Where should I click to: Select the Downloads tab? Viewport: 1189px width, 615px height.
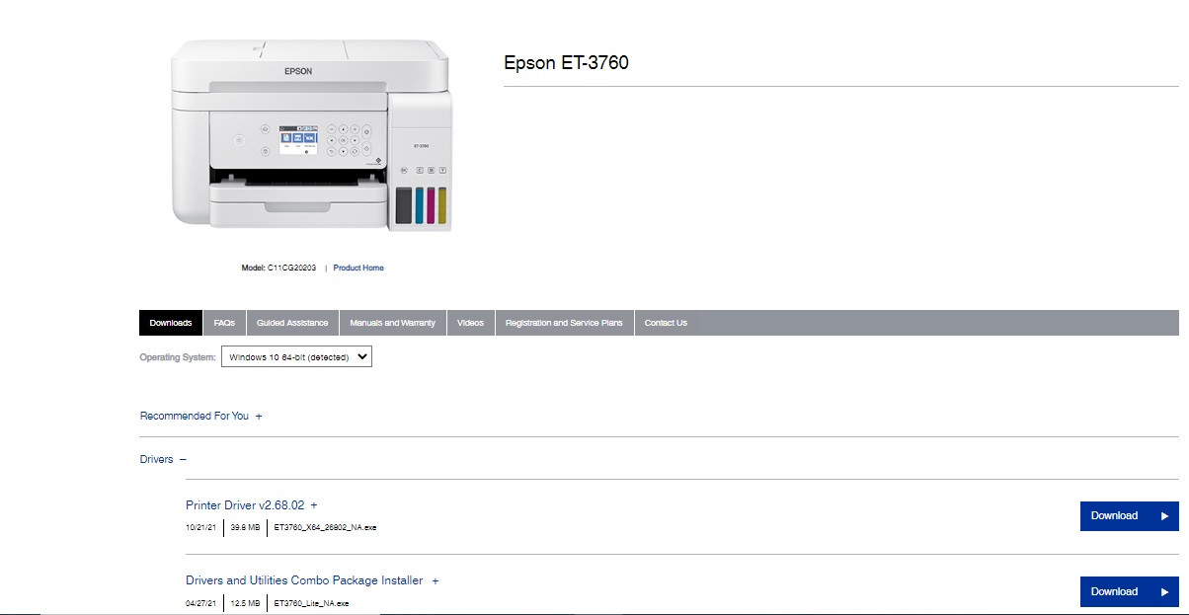[x=170, y=322]
